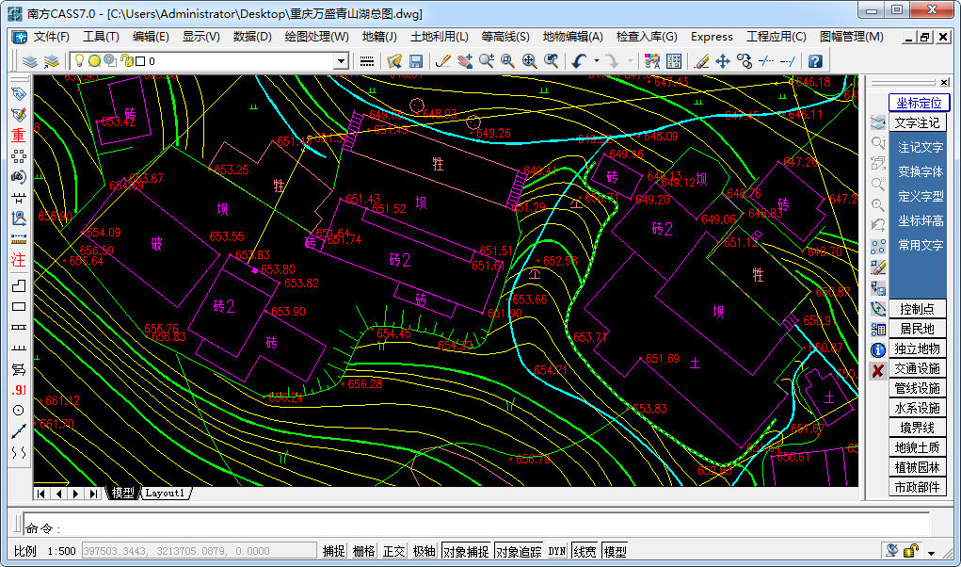Screen dimensions: 961x567
Task: Click the layer previous state icon
Action: 52,60
